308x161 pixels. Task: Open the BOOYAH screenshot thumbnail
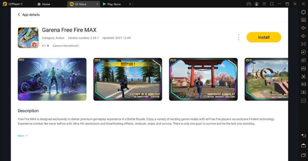128,79
